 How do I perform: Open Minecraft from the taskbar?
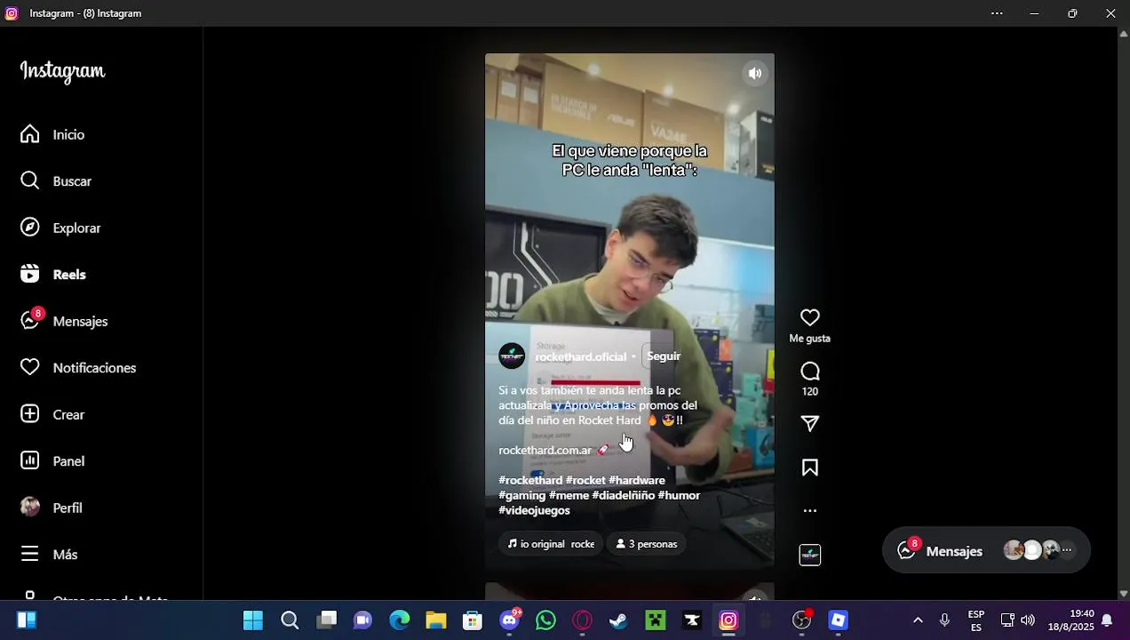click(656, 620)
